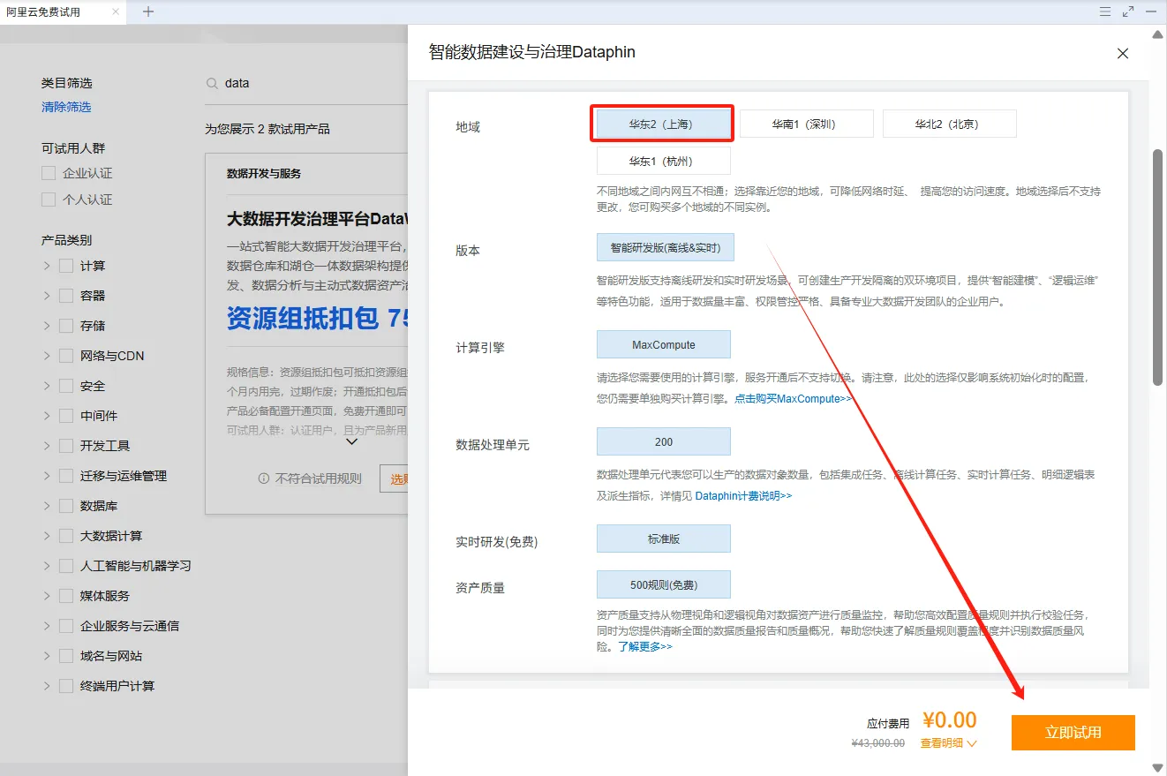Open the 查看明细 price breakdown
This screenshot has height=776, width=1167.
(949, 743)
